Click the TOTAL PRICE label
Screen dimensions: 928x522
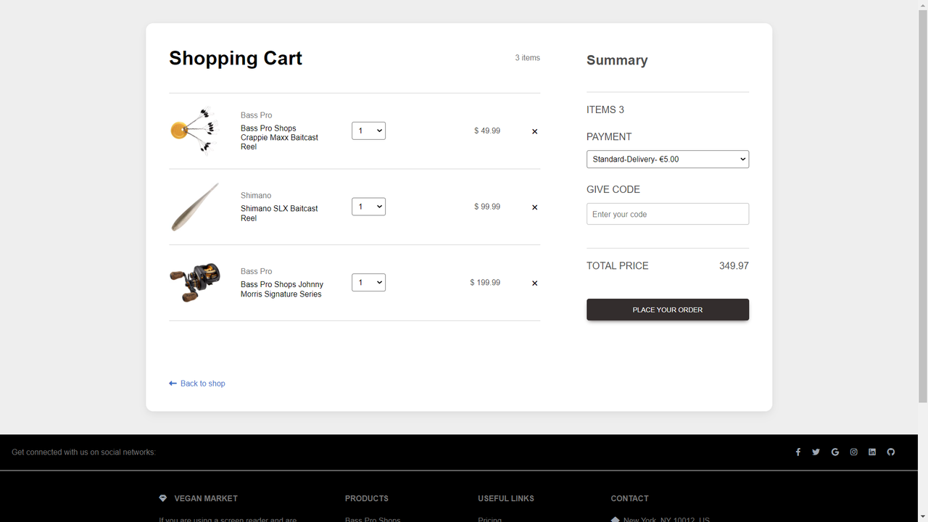(618, 266)
